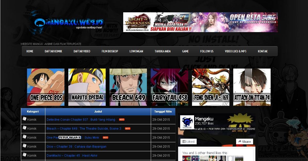Screen dimensions: 308x161
Task: Open the Light of Darkness banner ad
Action: point(200,22)
